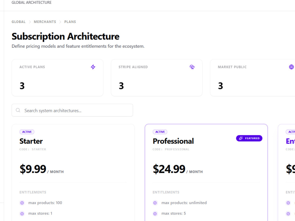Click the check icon beside max products: unlimited
The height and width of the screenshot is (221, 295).
click(155, 203)
